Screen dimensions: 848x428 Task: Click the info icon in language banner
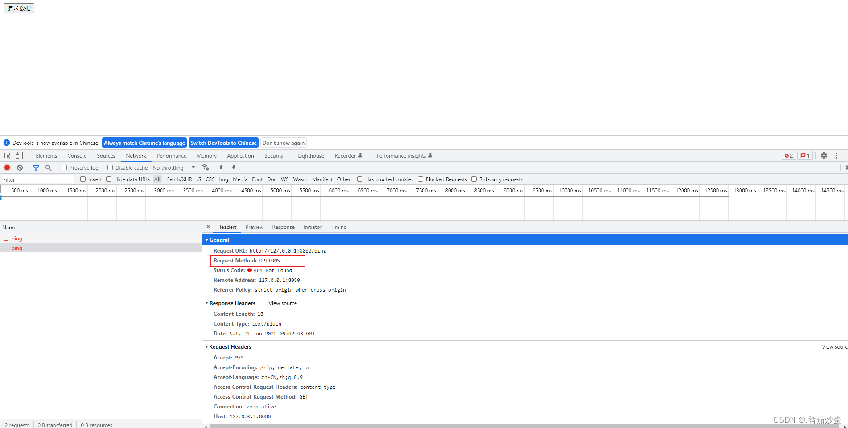(7, 143)
